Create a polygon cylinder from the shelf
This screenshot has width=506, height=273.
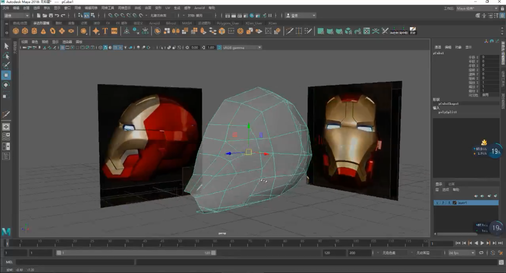[x=34, y=31]
